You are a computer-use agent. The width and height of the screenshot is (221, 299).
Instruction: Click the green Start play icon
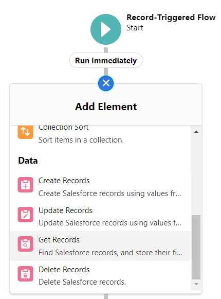pyautogui.click(x=106, y=29)
